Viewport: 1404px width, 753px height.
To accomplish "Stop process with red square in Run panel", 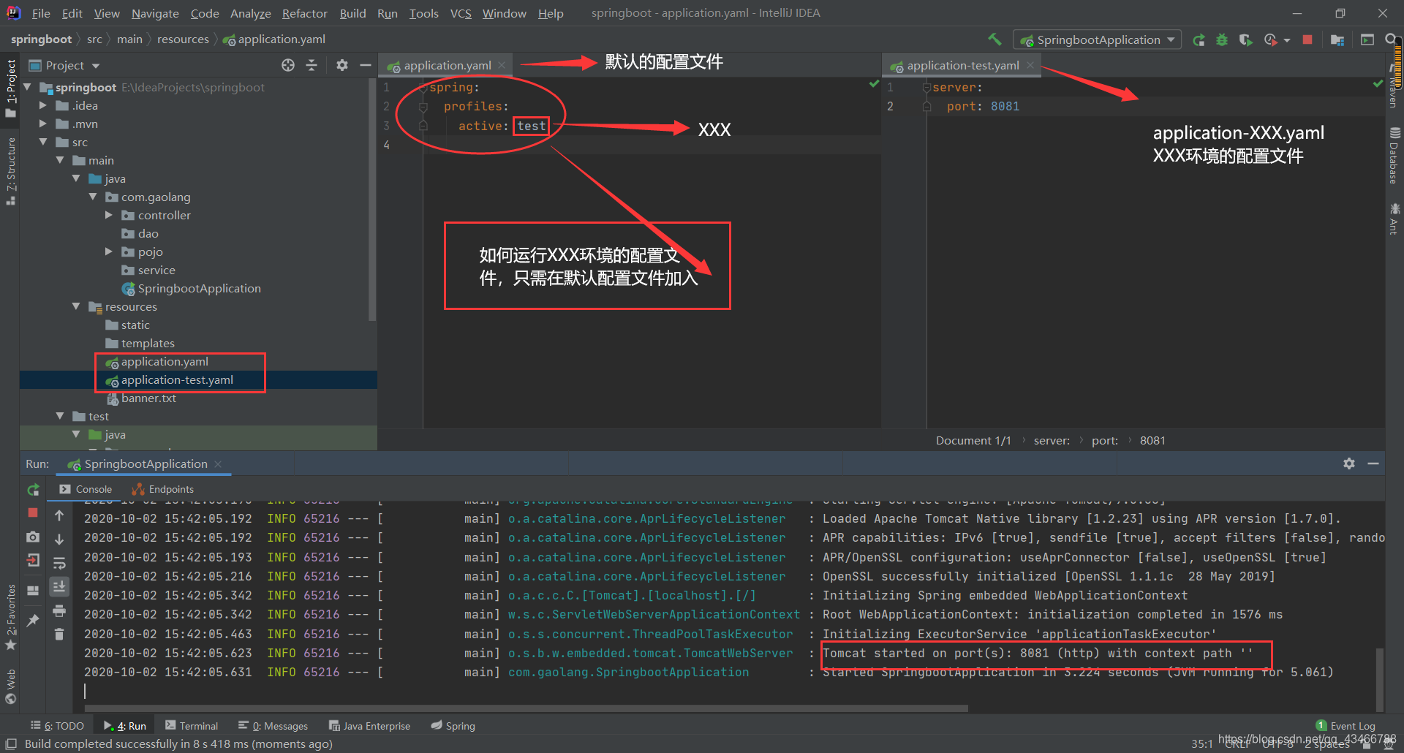I will [33, 513].
